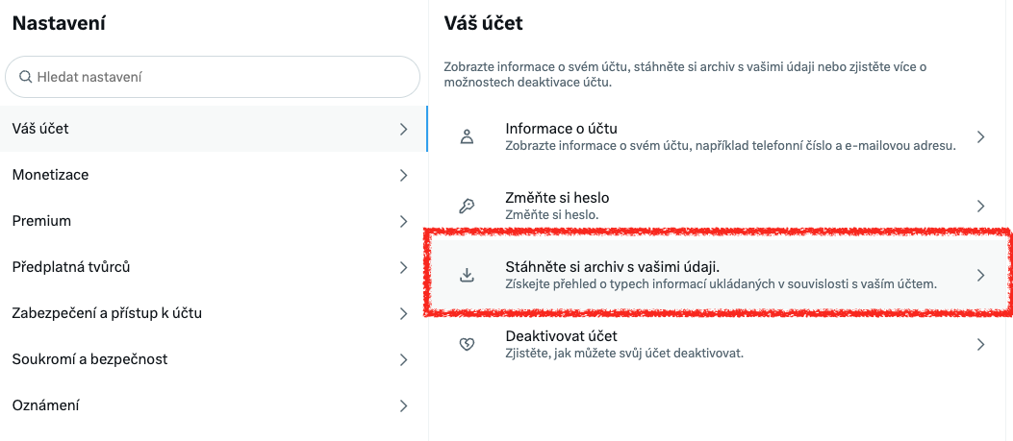Click the chevron on the Změňte si heslo row
The image size is (1013, 441).
(x=981, y=206)
